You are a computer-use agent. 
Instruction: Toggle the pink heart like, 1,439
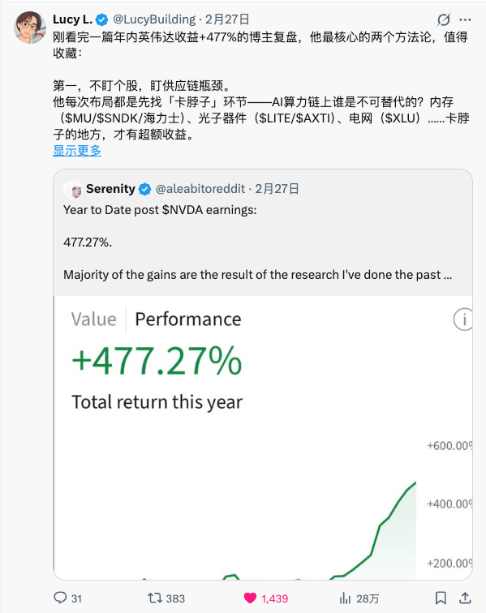250,598
